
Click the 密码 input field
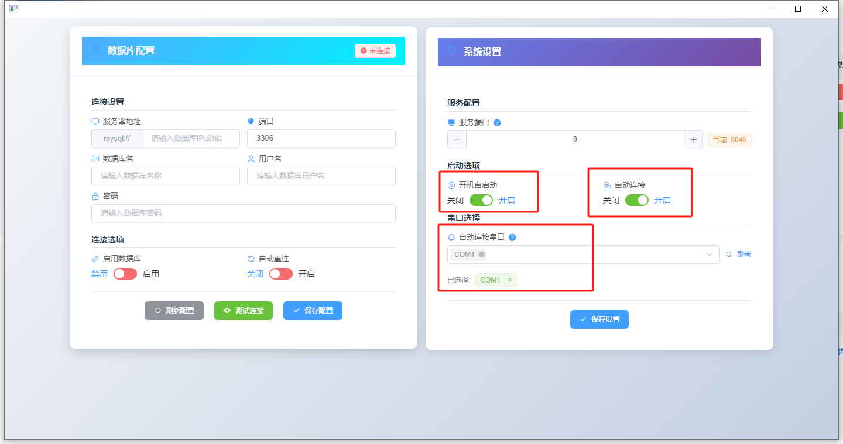[x=244, y=214]
